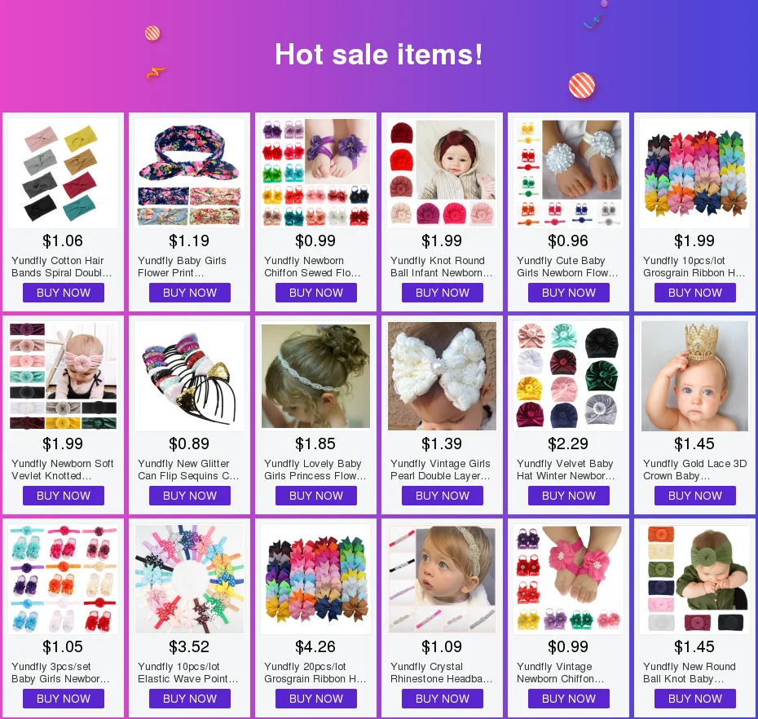This screenshot has width=758, height=719.
Task: Open the white pearl double layer bow image
Action: 442,376
